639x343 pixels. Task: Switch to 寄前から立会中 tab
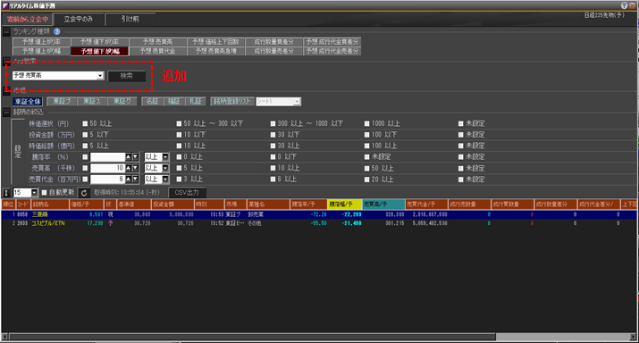(28, 19)
